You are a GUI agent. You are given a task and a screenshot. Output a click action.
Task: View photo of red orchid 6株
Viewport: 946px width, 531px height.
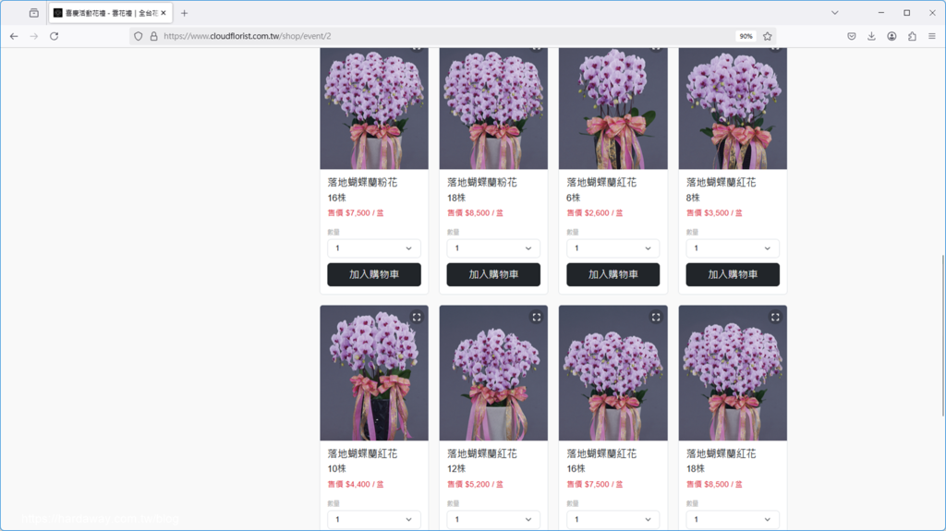613,109
